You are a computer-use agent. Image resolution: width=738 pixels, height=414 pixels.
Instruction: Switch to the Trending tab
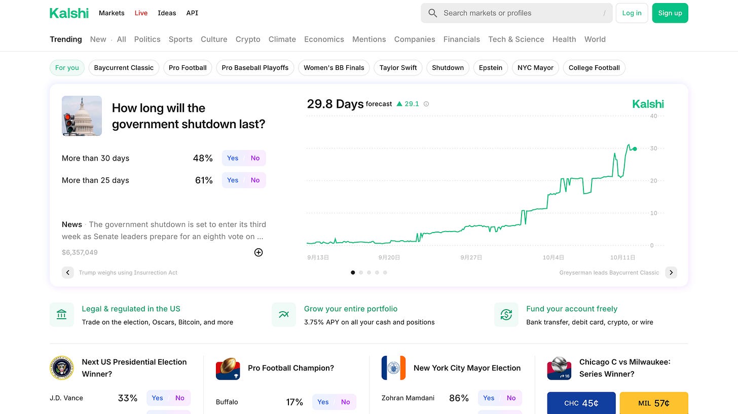click(x=66, y=39)
